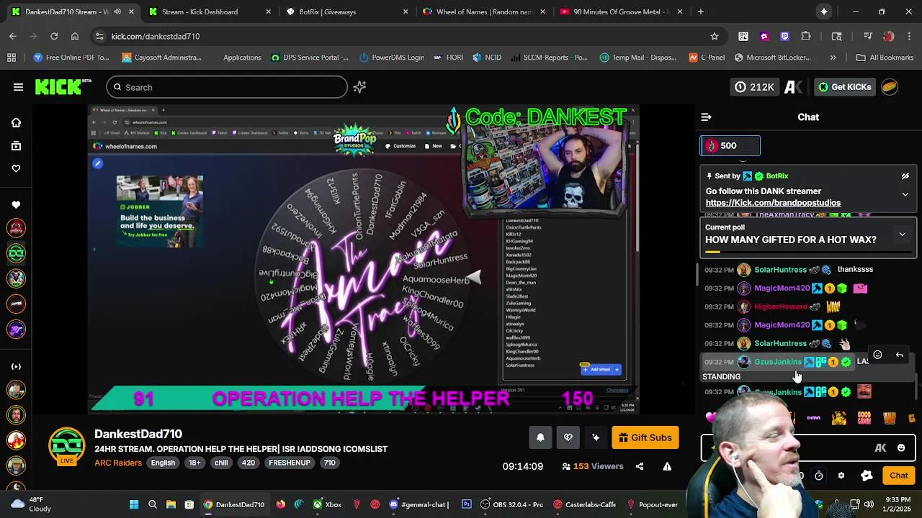Open the DankestDad710 channel avatar
922x518 pixels.
point(66,446)
